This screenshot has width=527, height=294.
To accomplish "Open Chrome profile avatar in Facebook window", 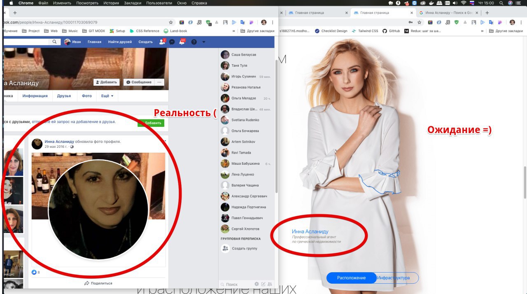I will pyautogui.click(x=264, y=22).
